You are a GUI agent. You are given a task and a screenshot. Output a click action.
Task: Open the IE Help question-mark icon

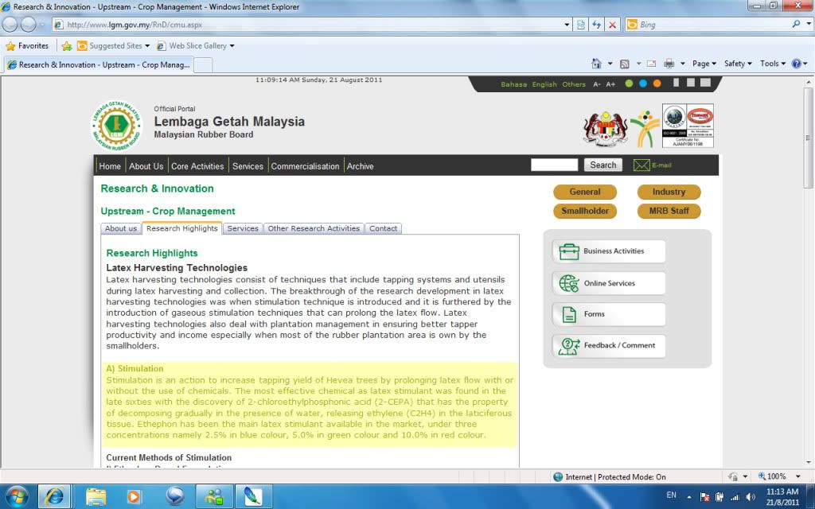tap(796, 64)
